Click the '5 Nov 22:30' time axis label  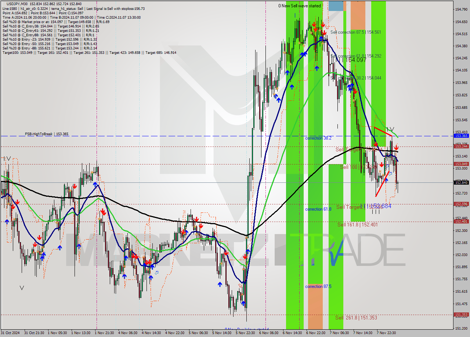click(x=246, y=333)
